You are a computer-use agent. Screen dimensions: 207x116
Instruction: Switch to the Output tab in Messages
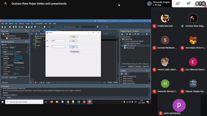tap(9, 97)
